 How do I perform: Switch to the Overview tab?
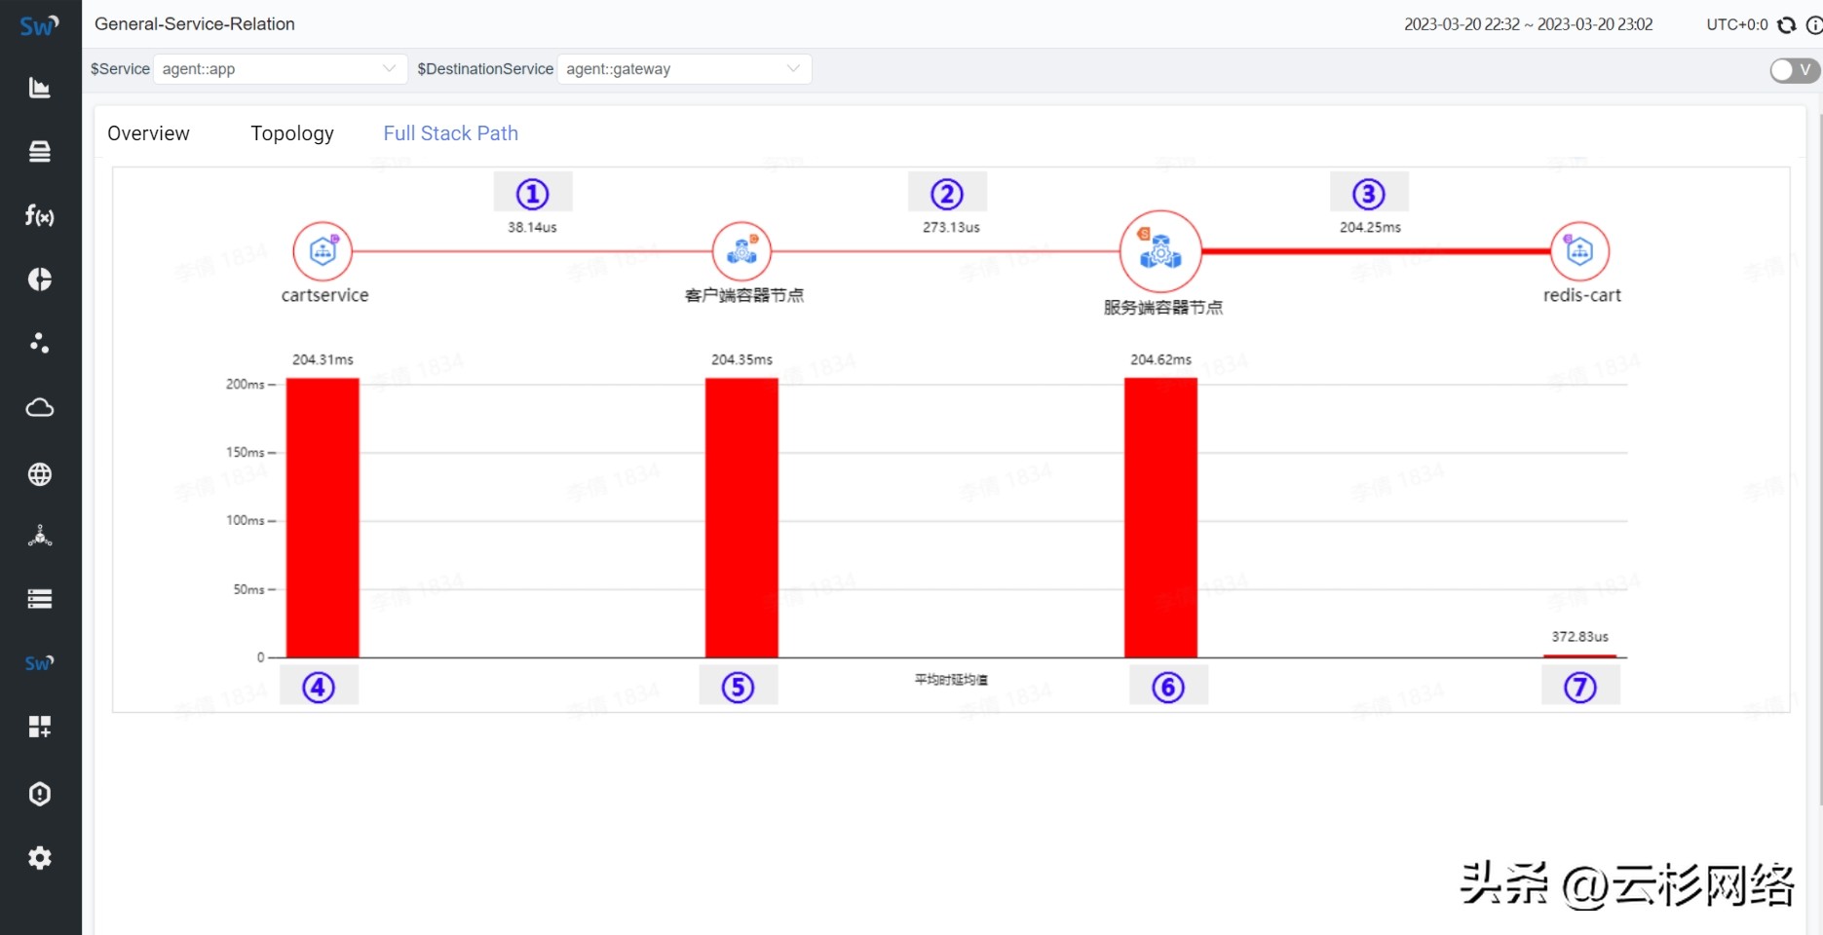point(148,133)
